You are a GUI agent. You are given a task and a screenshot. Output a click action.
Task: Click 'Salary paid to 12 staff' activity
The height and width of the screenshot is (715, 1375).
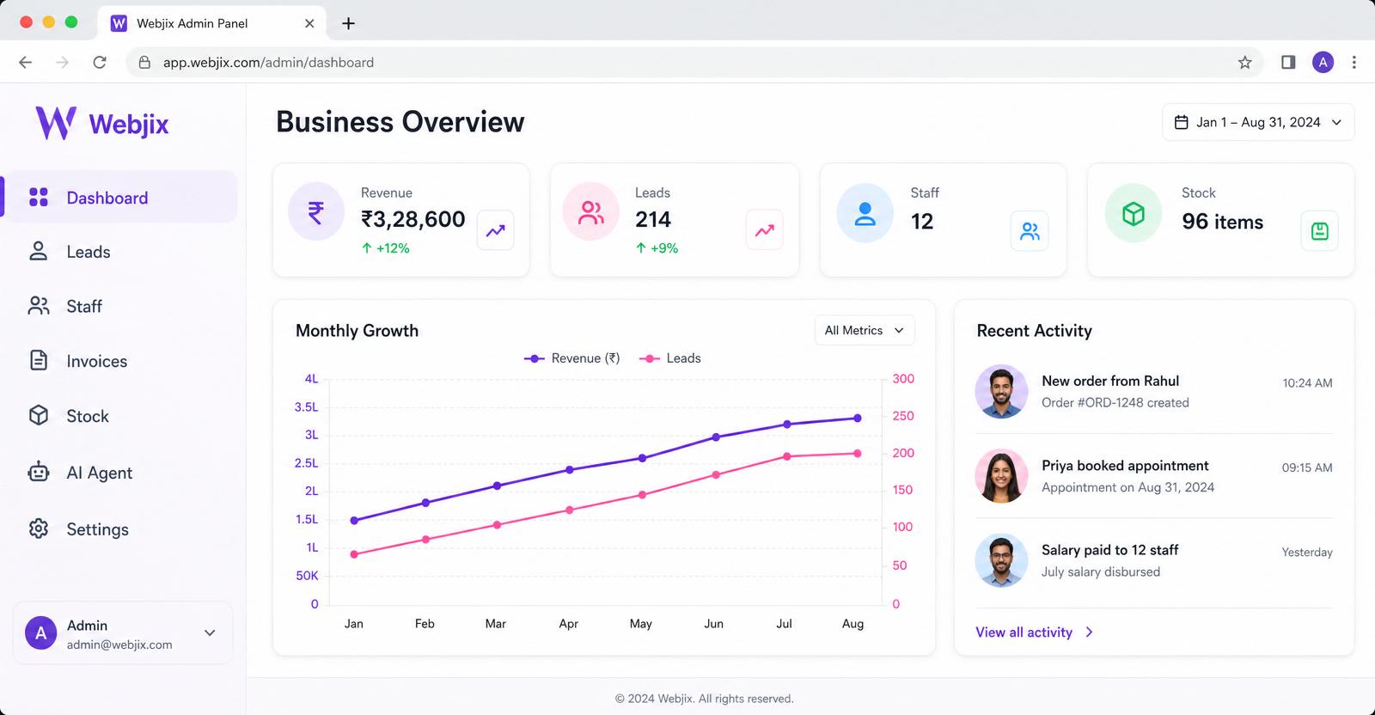click(x=1109, y=550)
